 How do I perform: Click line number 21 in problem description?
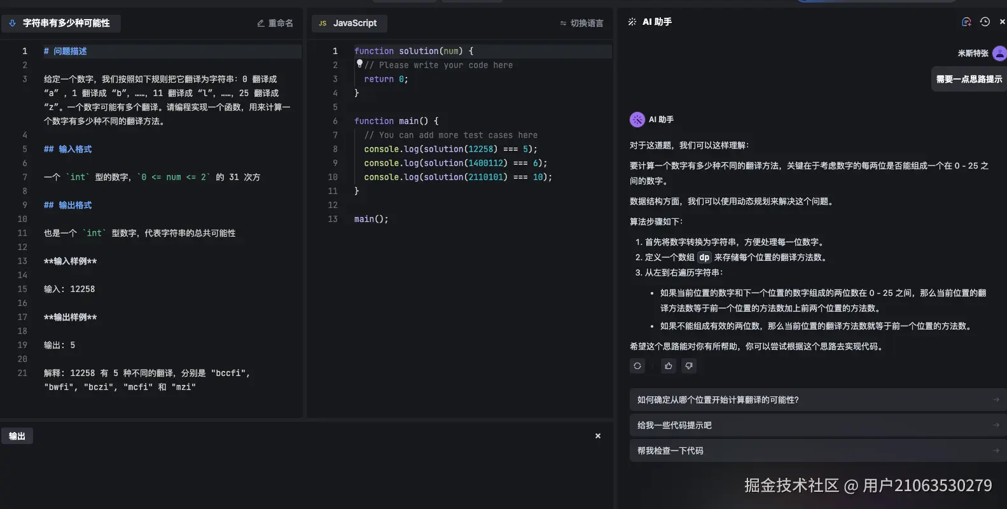(x=22, y=373)
